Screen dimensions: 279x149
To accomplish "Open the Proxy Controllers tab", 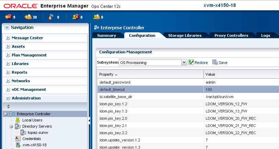I will point(231,35).
